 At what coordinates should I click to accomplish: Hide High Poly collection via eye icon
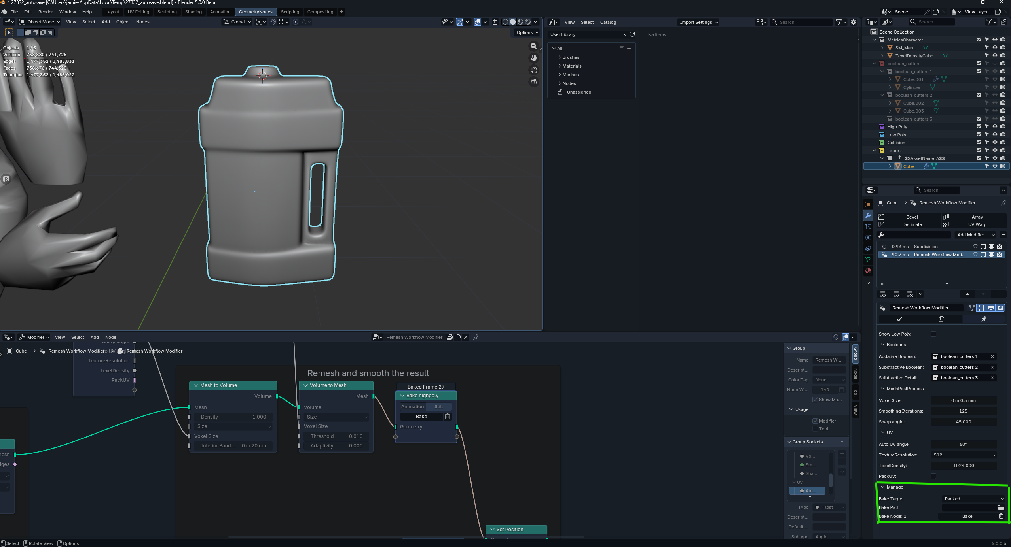tap(995, 127)
